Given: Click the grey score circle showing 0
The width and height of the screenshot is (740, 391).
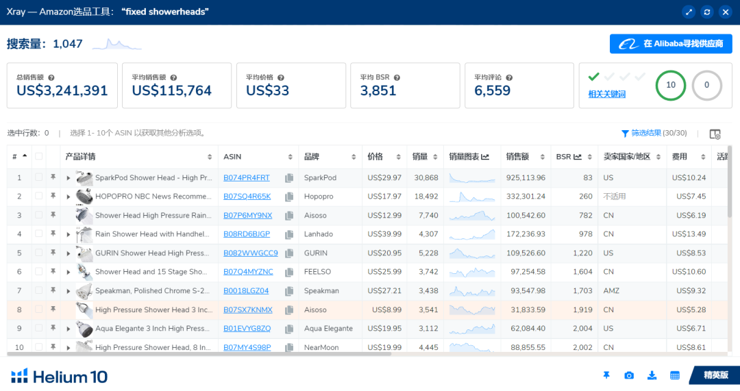Looking at the screenshot, I should 706,86.
